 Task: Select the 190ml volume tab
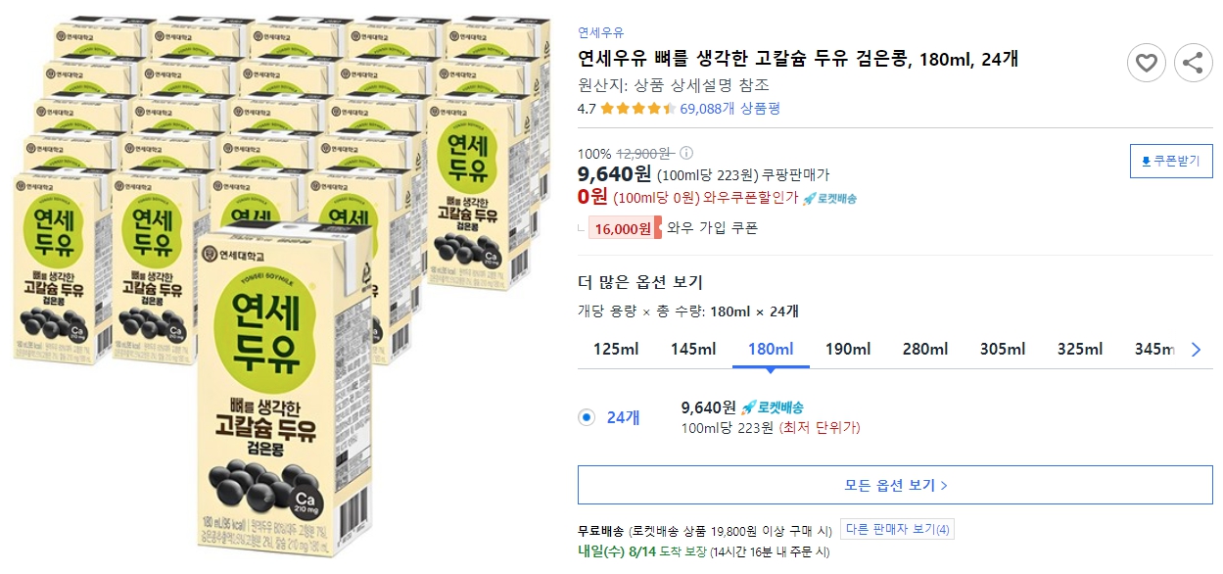846,348
